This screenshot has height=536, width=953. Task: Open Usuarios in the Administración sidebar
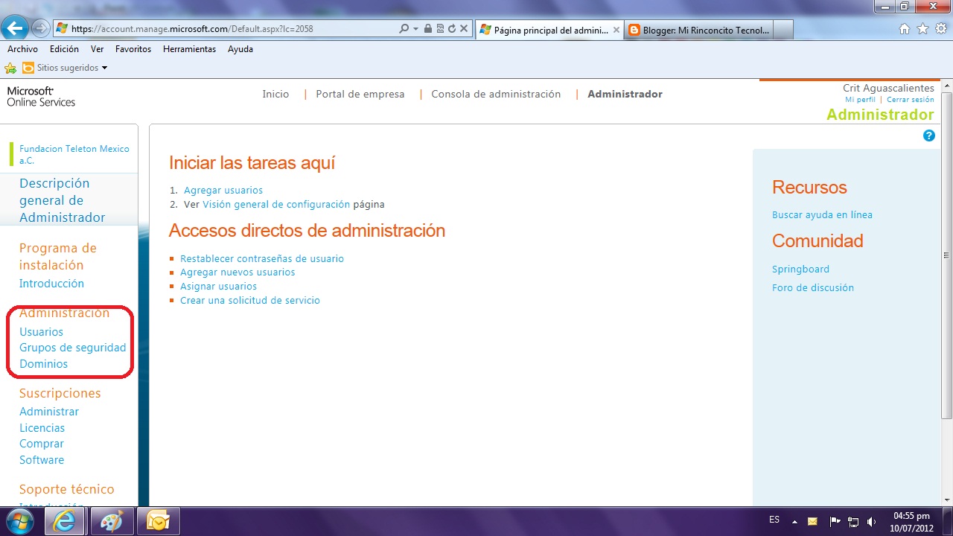(41, 332)
